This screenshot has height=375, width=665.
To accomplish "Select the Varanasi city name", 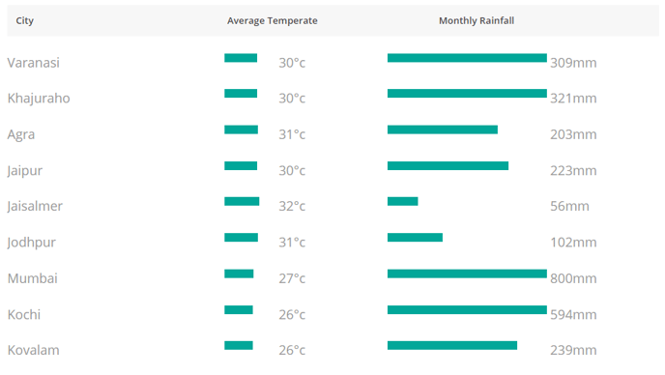I will click(34, 63).
